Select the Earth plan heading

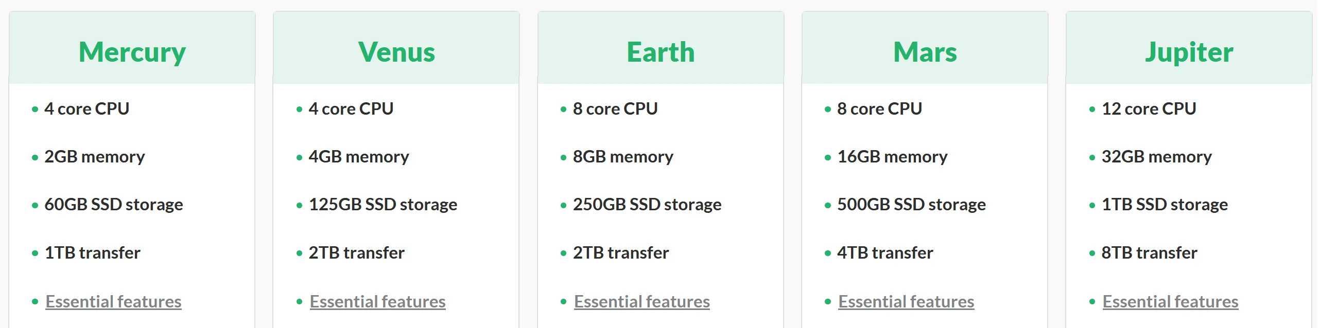(x=661, y=52)
